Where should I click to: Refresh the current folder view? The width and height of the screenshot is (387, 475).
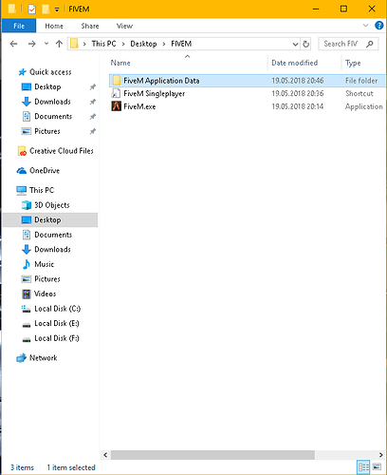pyautogui.click(x=305, y=44)
